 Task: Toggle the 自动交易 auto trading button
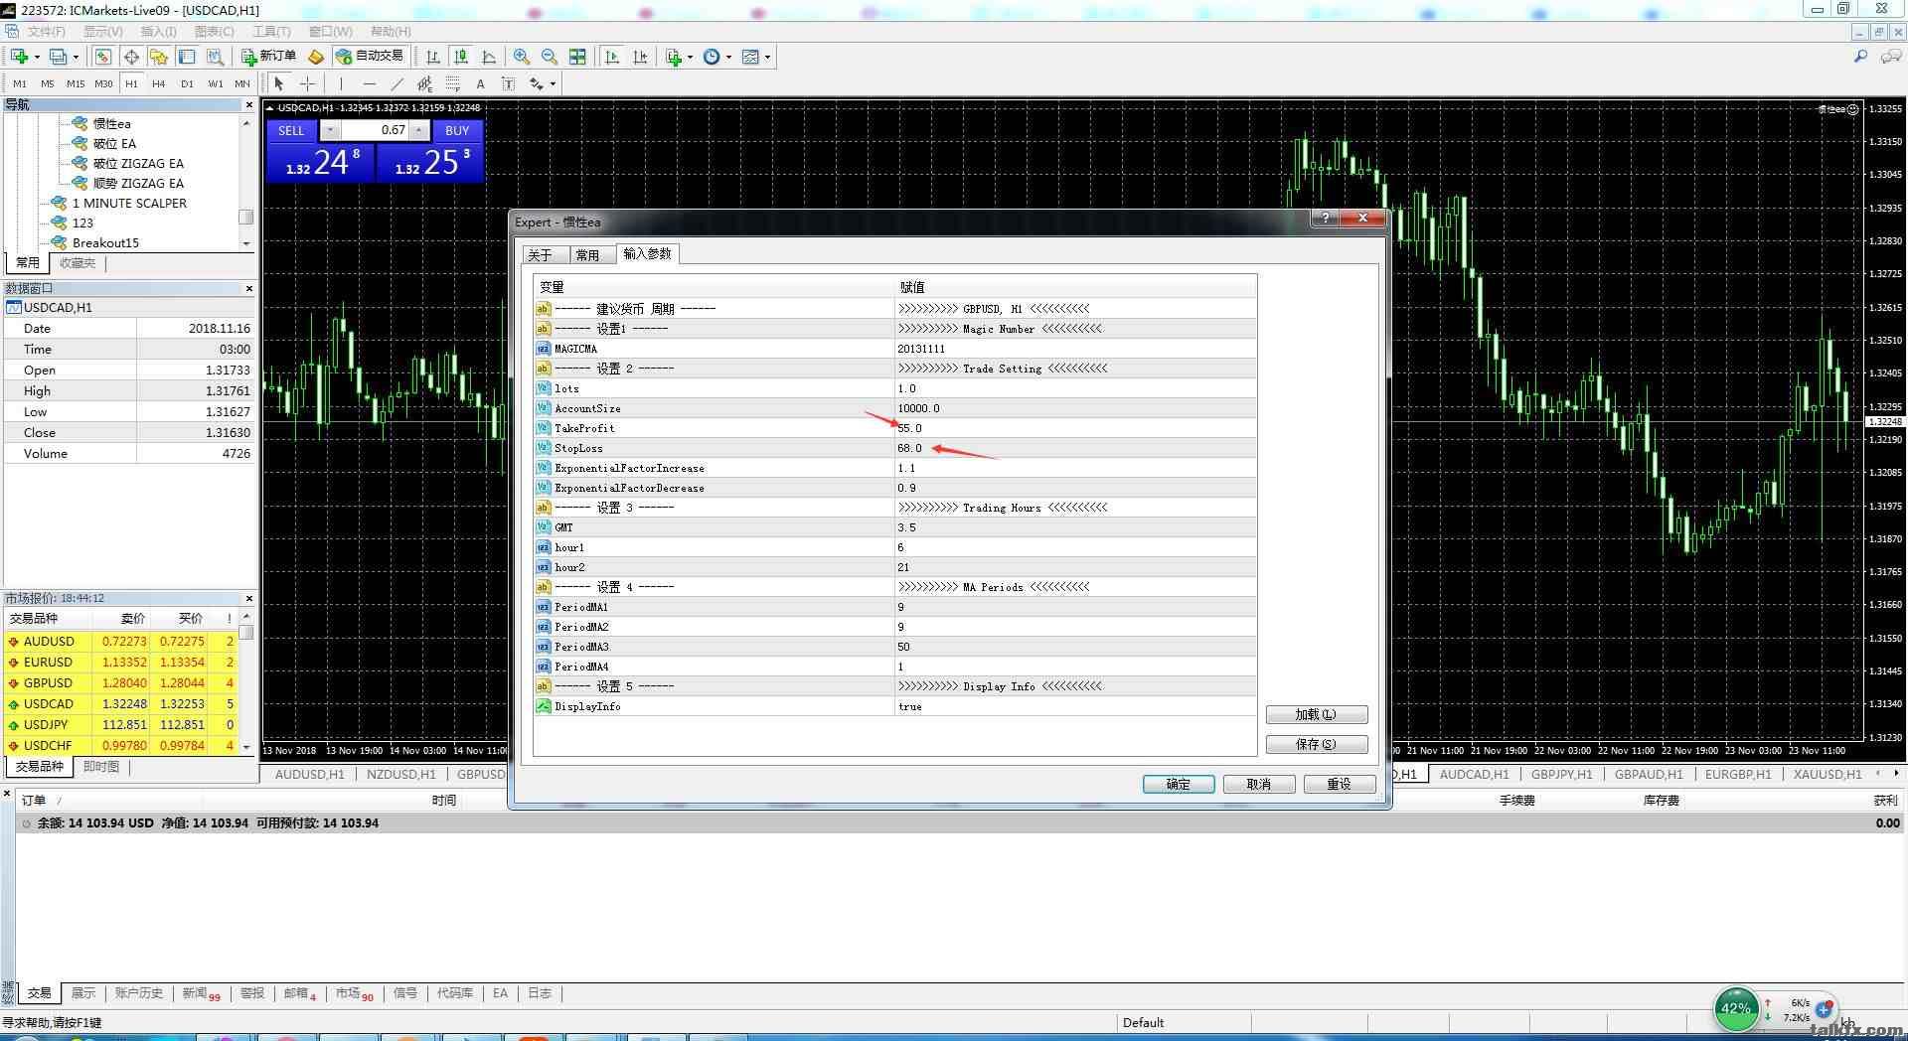click(370, 57)
